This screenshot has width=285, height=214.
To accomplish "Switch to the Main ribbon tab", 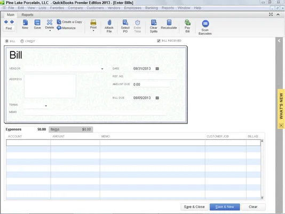I will click(x=11, y=15).
